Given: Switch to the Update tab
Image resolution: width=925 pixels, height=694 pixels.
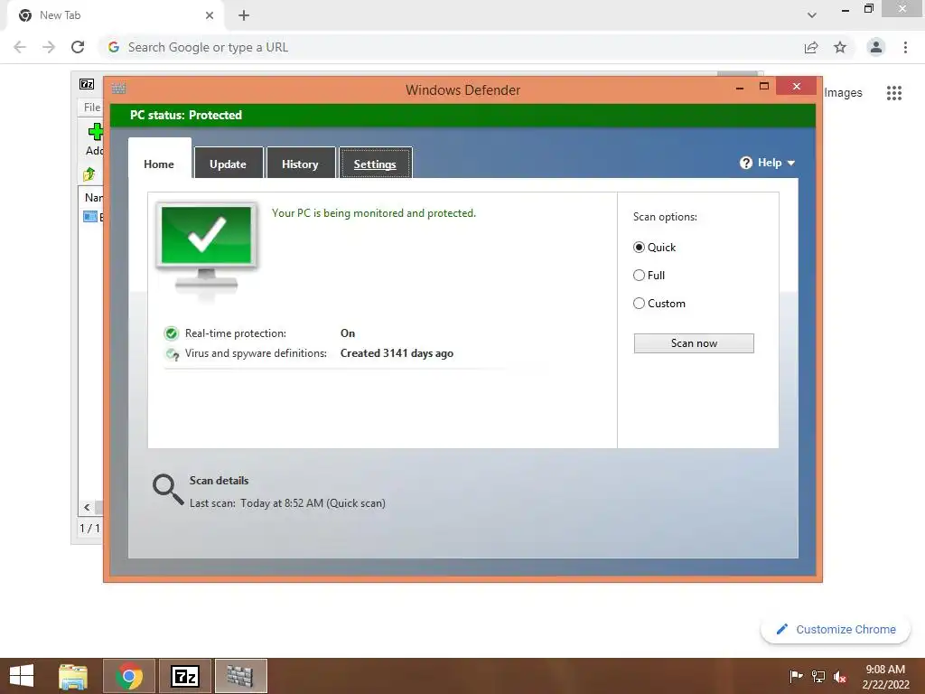Looking at the screenshot, I should tap(229, 163).
